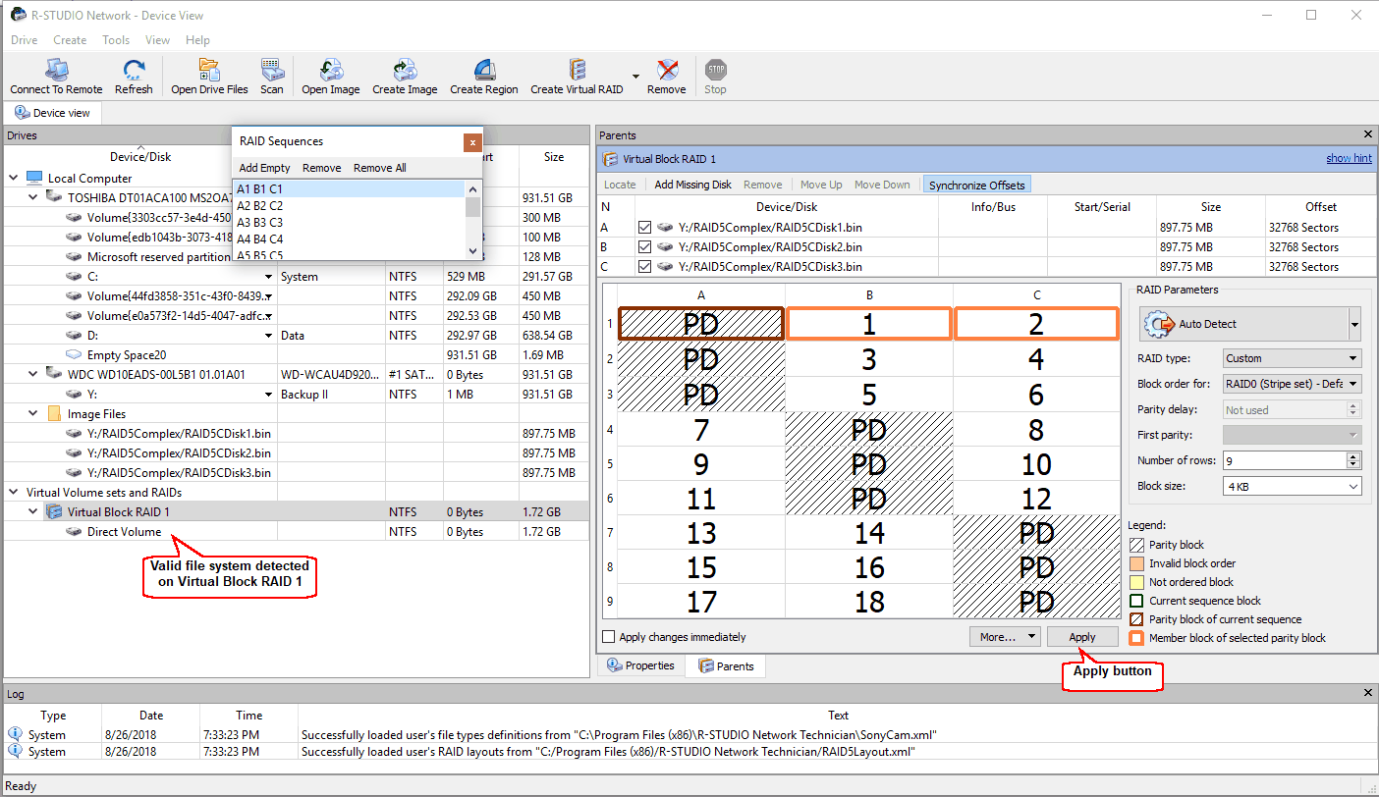
Task: Click the Auto Detect gear icon
Action: (1161, 324)
